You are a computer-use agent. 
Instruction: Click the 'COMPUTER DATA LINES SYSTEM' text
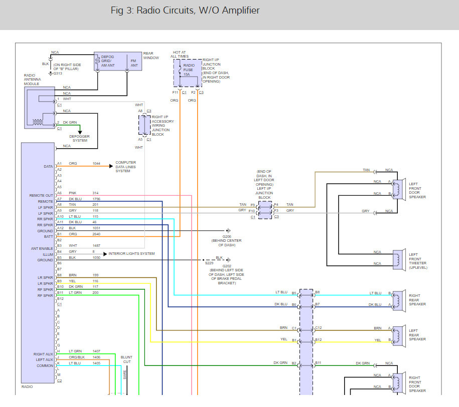(125, 167)
